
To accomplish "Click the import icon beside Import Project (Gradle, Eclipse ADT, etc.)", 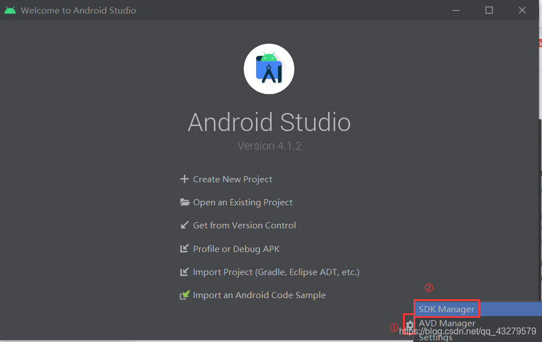I will 185,272.
